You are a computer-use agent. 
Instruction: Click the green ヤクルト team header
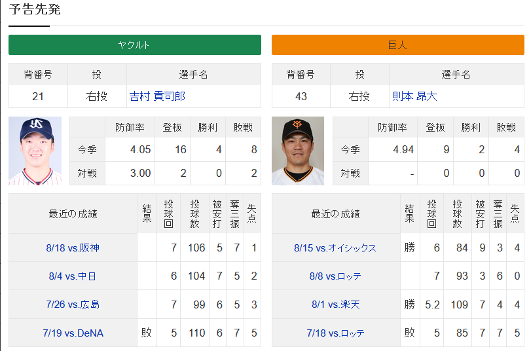pos(135,45)
